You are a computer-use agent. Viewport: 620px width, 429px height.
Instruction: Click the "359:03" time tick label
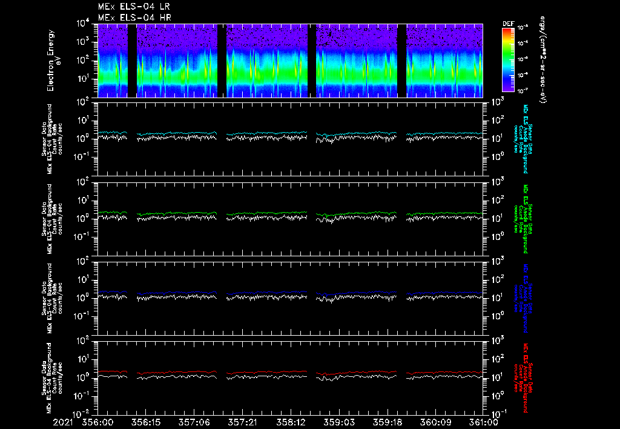[x=338, y=422]
